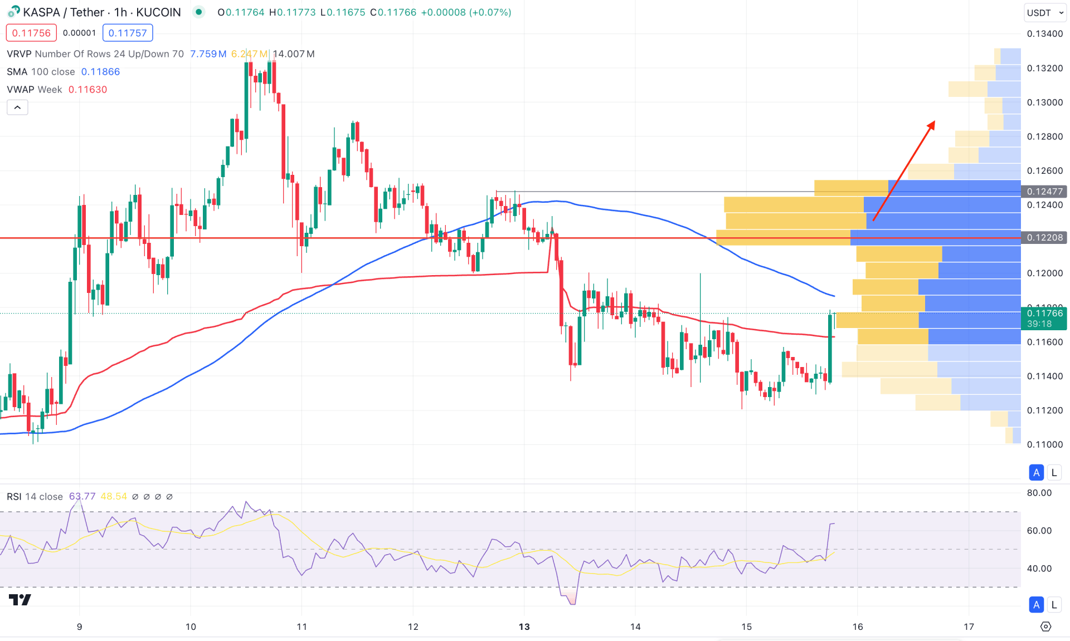Click the TradingView logo
The image size is (1070, 641).
click(20, 600)
